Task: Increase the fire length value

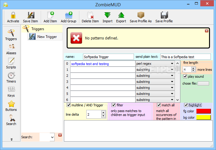Action: (193, 68)
